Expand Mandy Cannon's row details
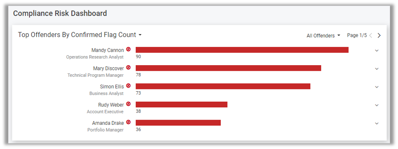 coord(376,50)
